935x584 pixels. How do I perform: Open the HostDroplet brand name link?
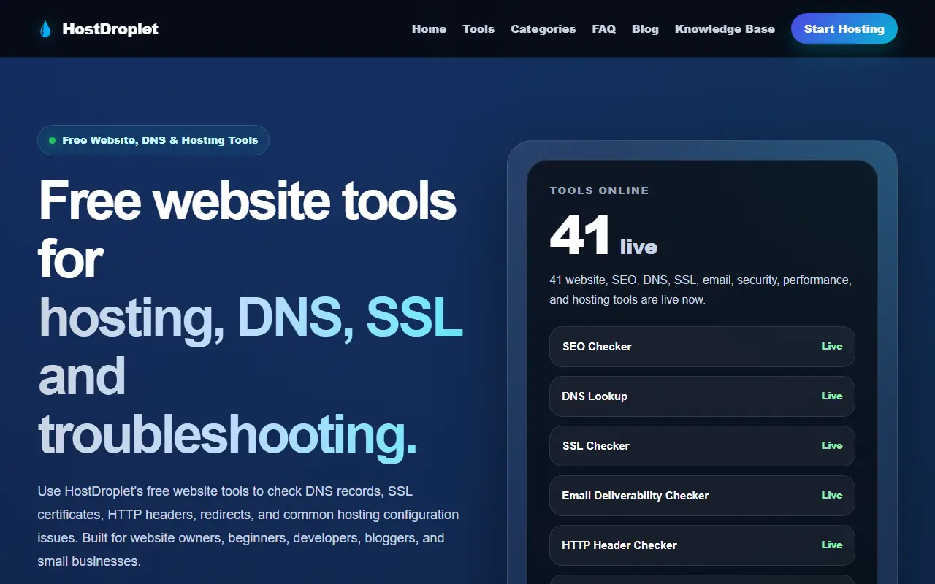[x=110, y=29]
